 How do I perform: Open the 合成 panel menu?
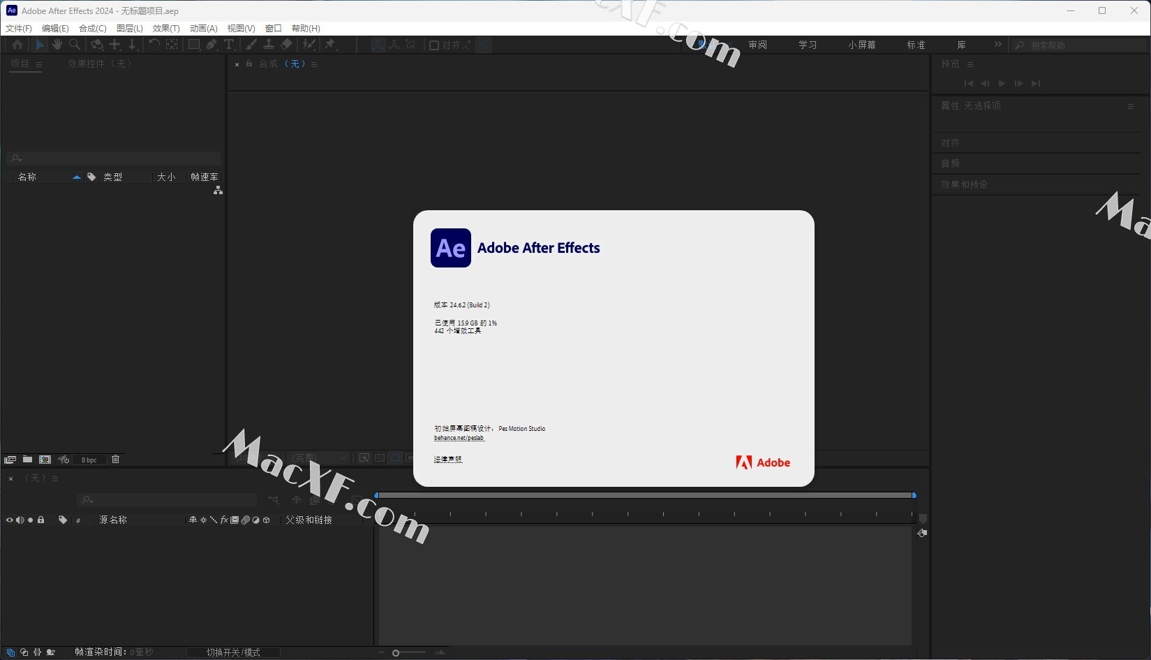coord(314,64)
